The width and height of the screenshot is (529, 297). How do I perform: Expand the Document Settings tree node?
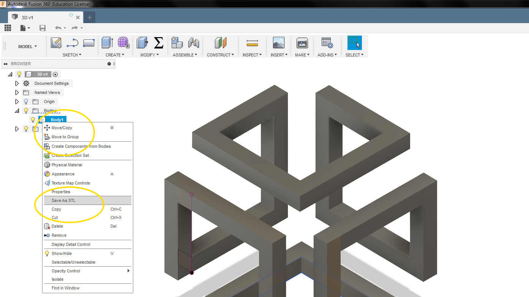[x=17, y=83]
